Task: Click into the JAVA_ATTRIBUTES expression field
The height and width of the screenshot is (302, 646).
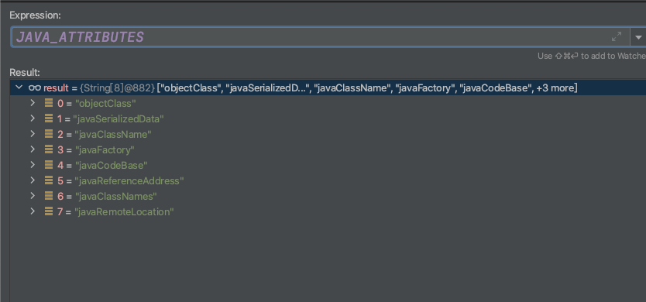Action: pyautogui.click(x=320, y=37)
